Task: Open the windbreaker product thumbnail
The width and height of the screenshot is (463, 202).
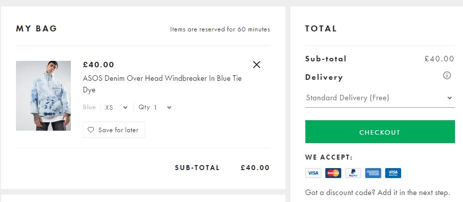Action: (x=43, y=96)
